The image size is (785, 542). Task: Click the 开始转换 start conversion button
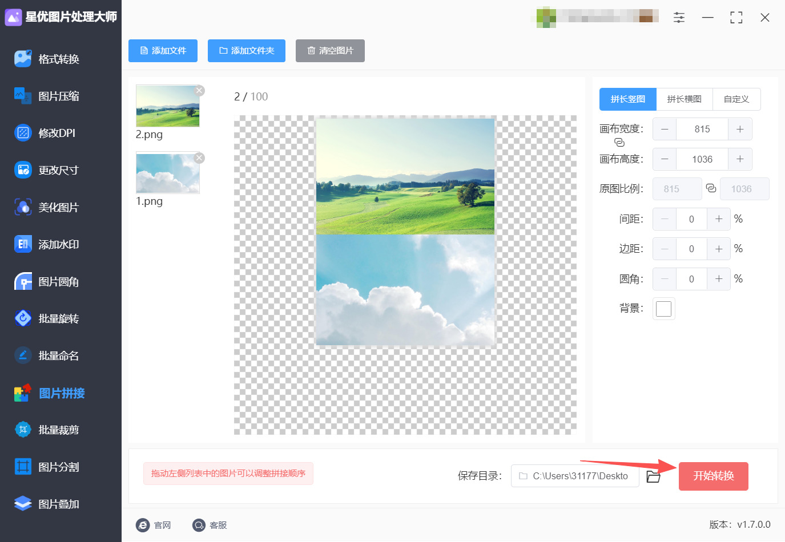(x=714, y=476)
